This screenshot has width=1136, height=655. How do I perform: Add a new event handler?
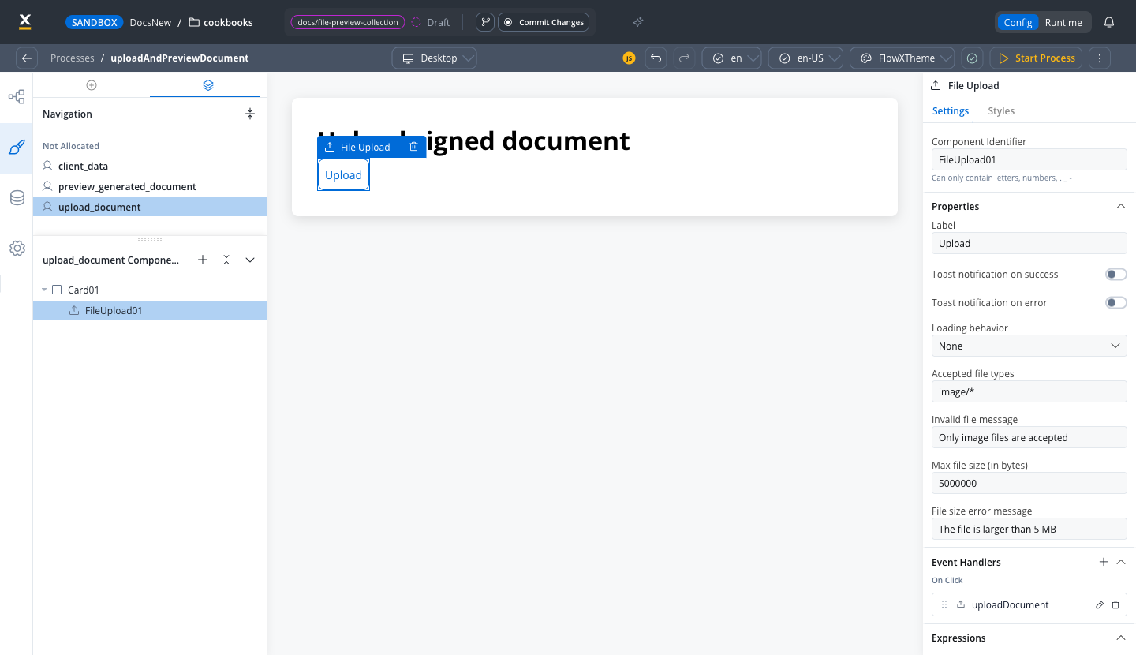[1104, 562]
